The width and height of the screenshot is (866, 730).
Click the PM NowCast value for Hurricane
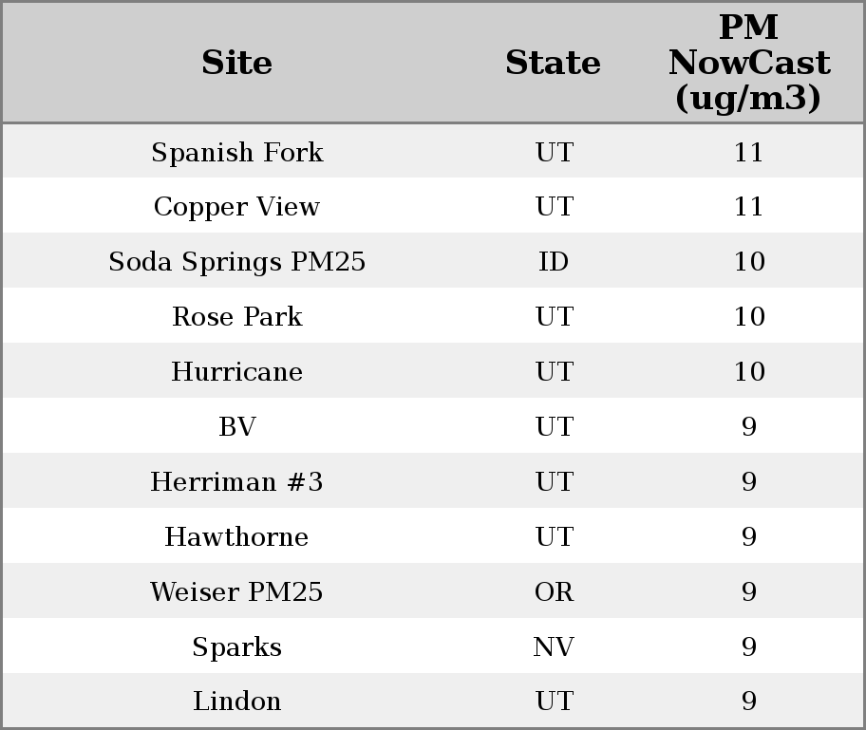coord(748,372)
